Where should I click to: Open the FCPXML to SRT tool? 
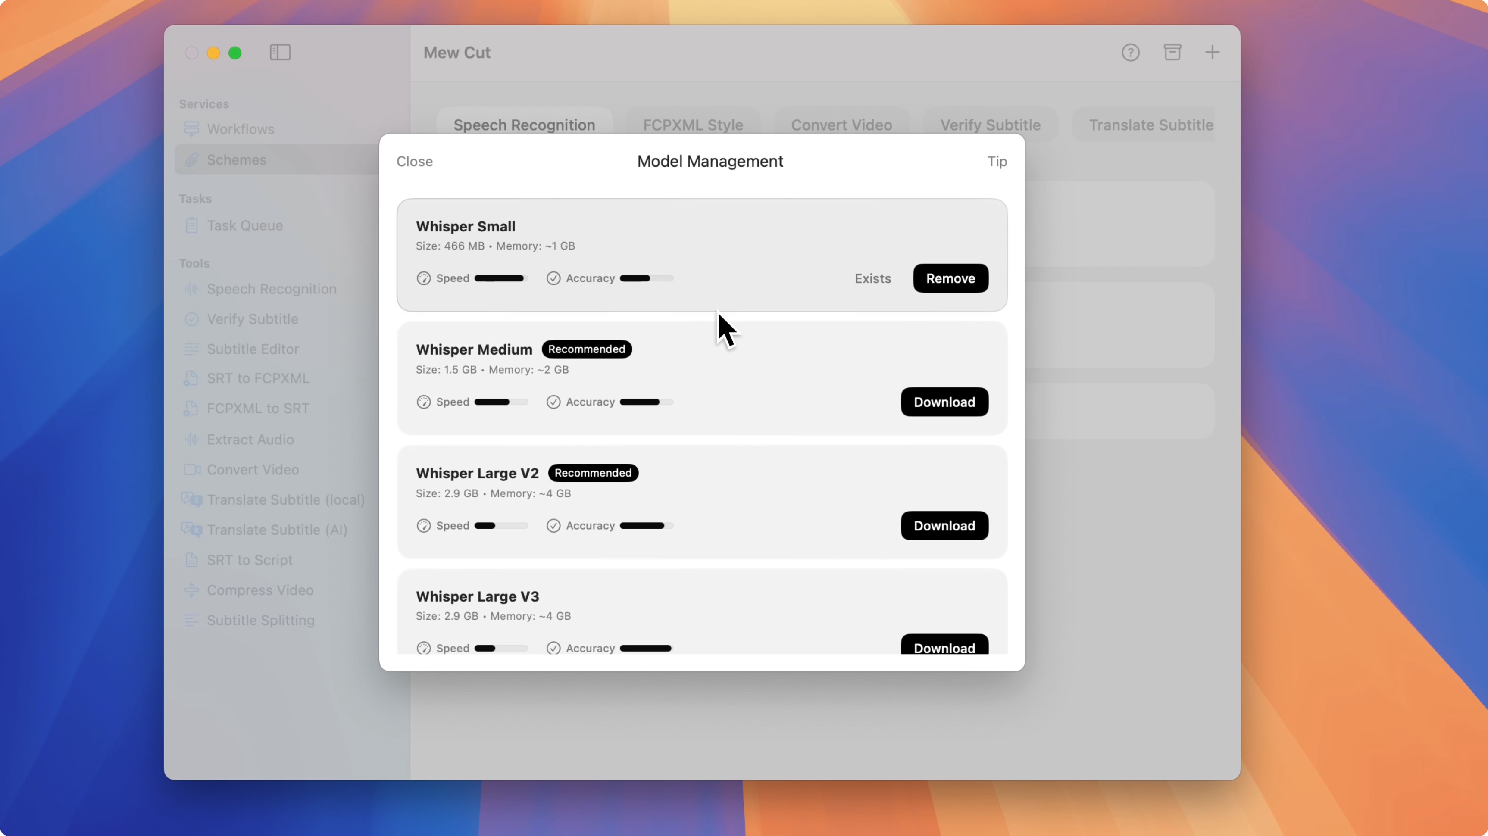(258, 408)
